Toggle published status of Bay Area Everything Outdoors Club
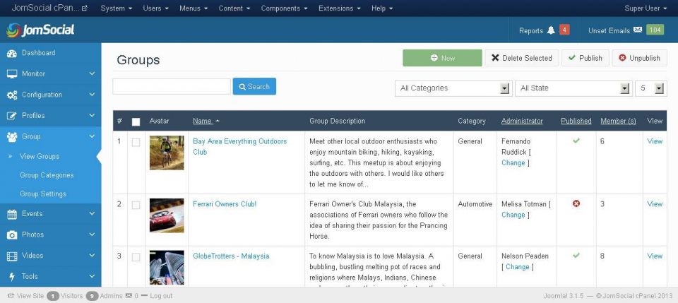The image size is (678, 303). 576,141
